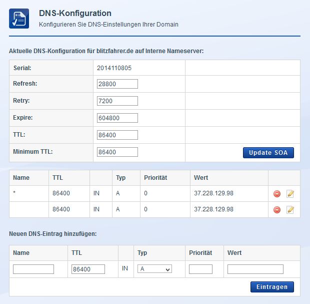Delete the second A record with empty name
Image resolution: width=310 pixels, height=304 pixels.
[x=277, y=210]
